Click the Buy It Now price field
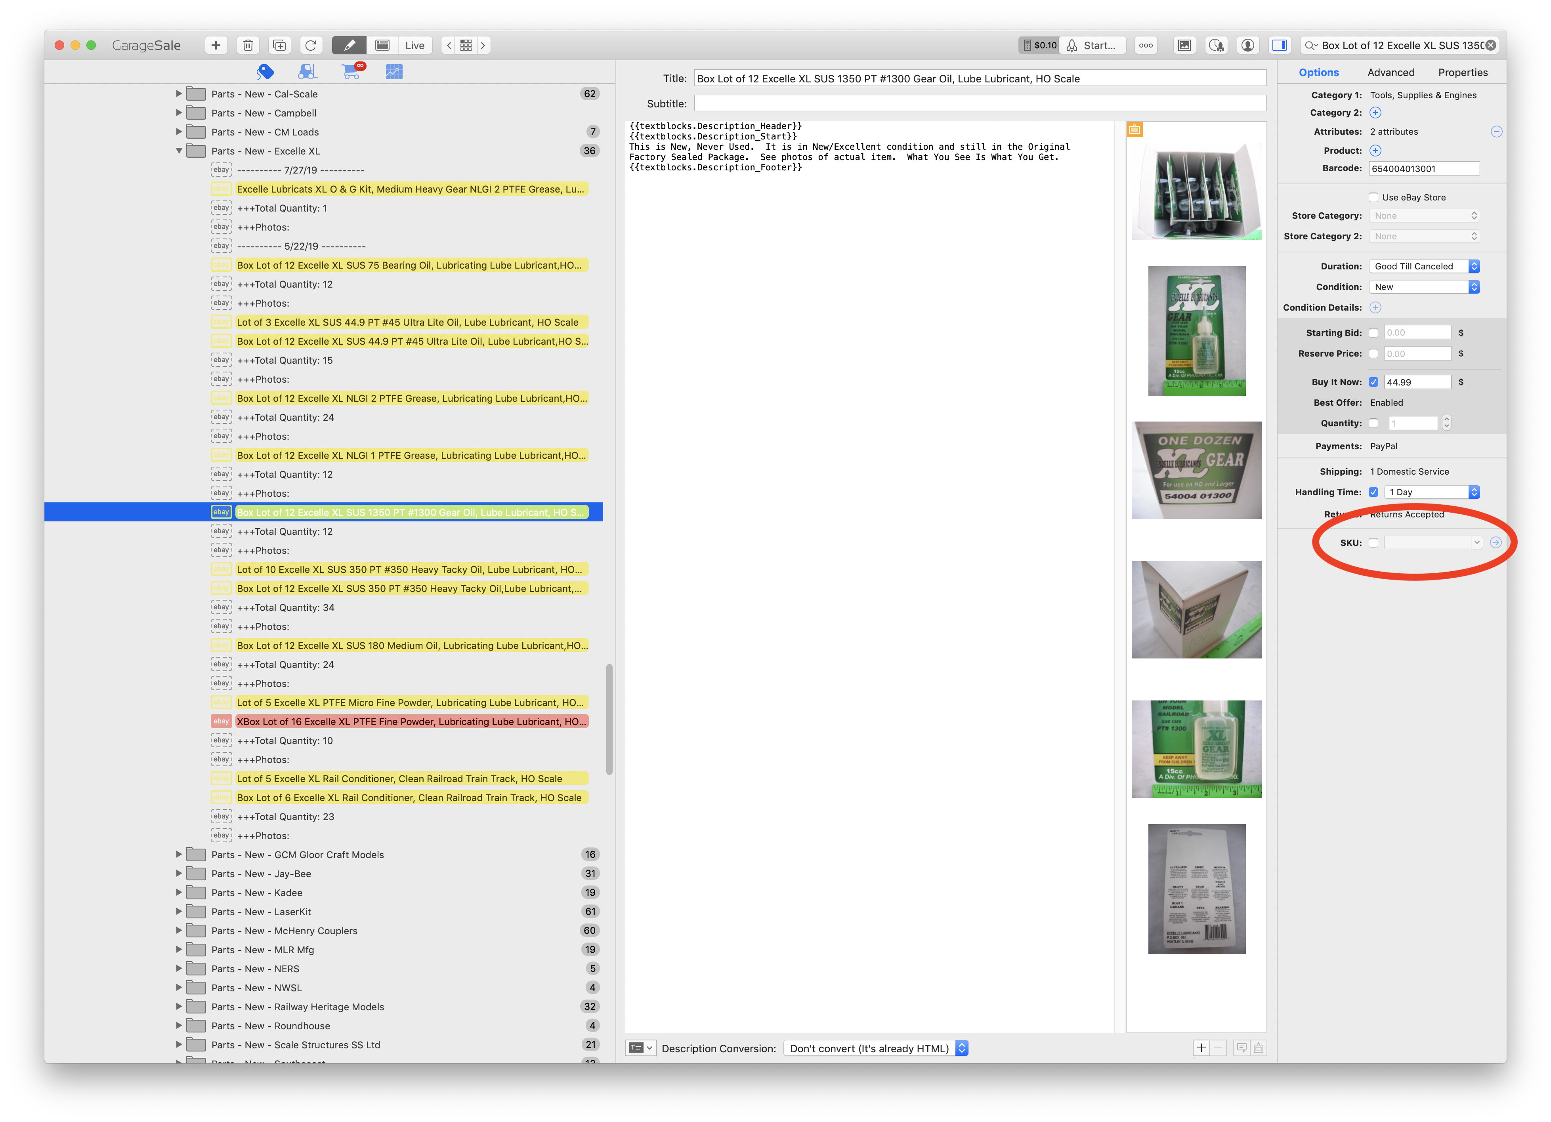 (x=1417, y=382)
